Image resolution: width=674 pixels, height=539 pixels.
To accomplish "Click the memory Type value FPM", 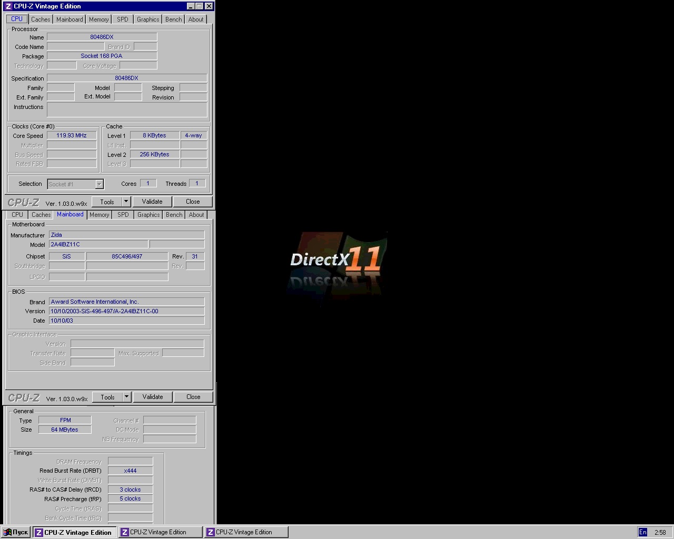I will [65, 420].
